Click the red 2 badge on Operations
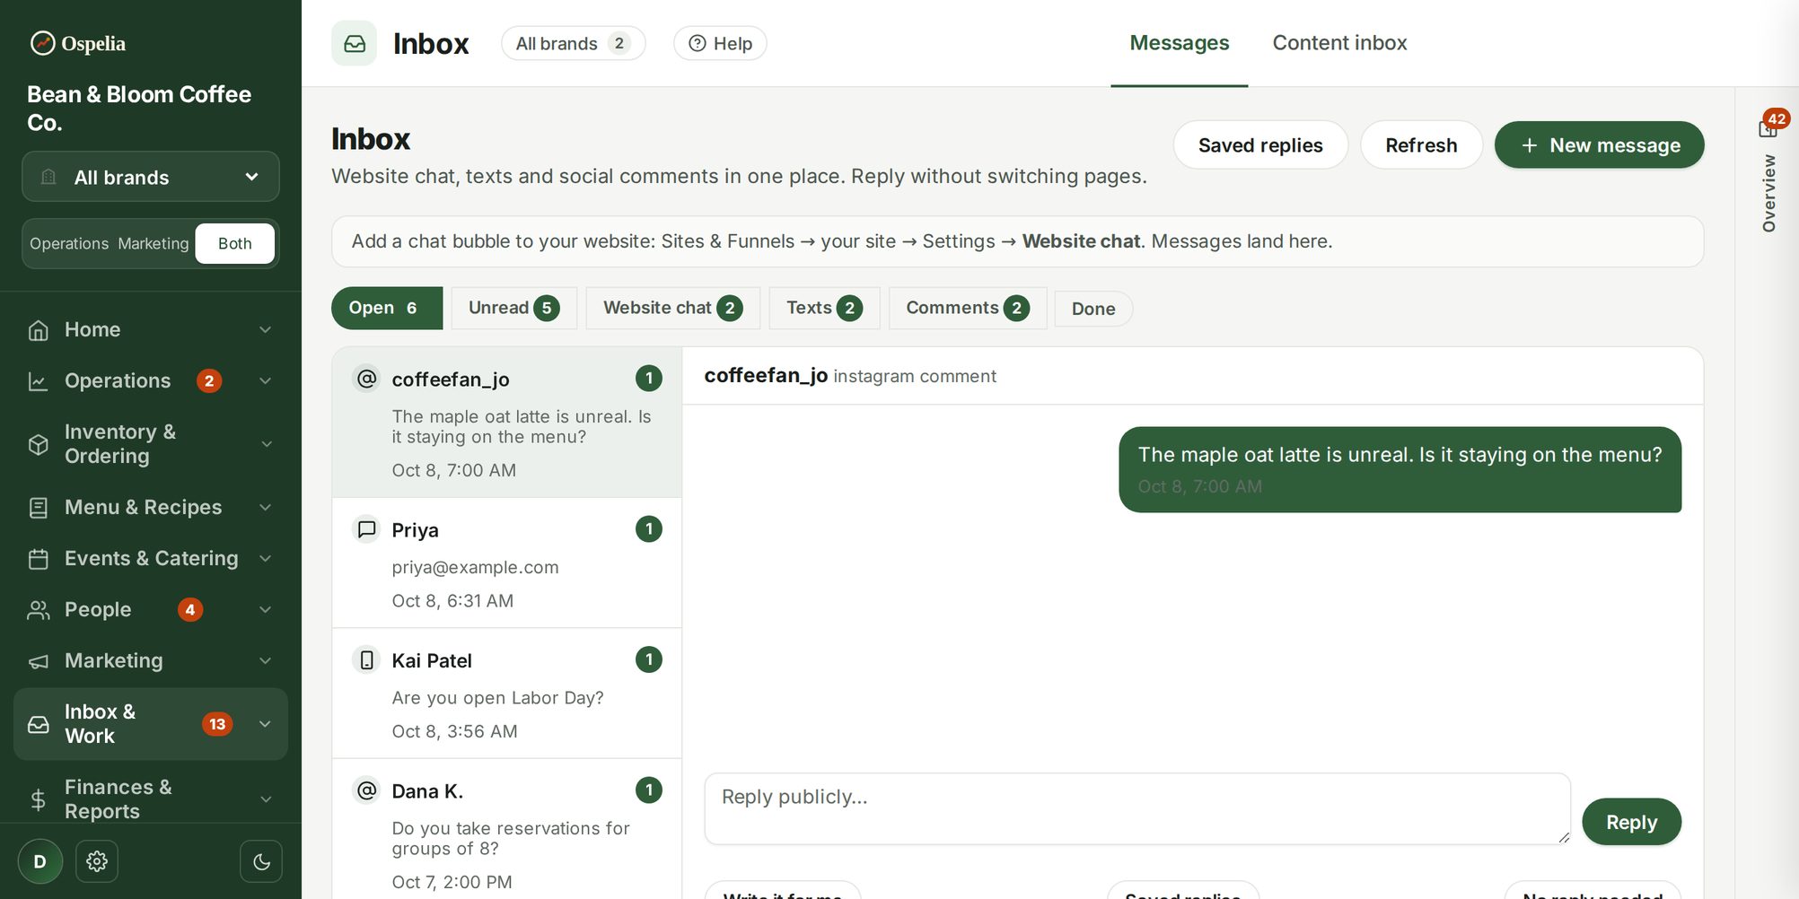 click(x=209, y=381)
